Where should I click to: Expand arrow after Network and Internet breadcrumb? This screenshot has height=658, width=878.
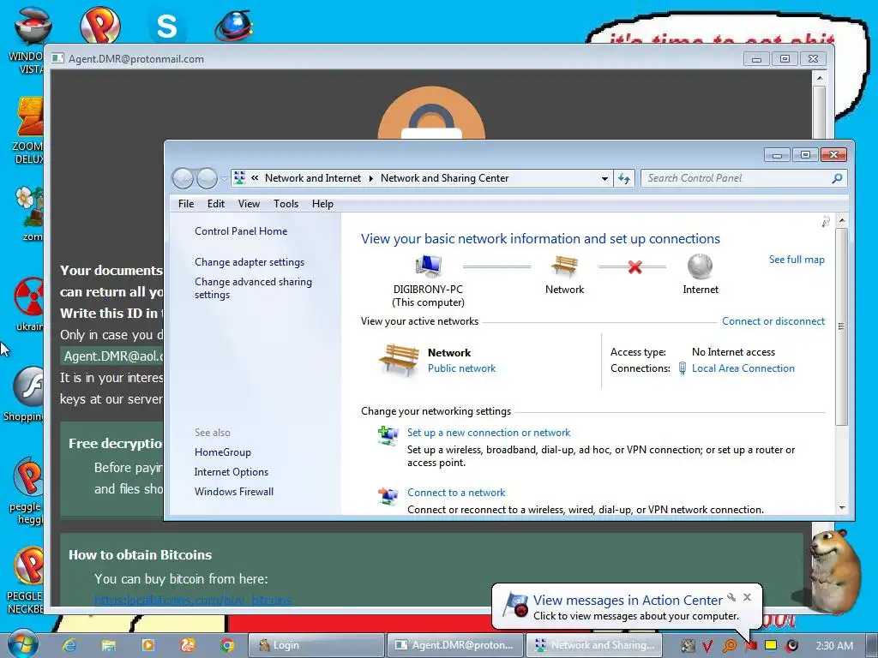click(x=370, y=178)
